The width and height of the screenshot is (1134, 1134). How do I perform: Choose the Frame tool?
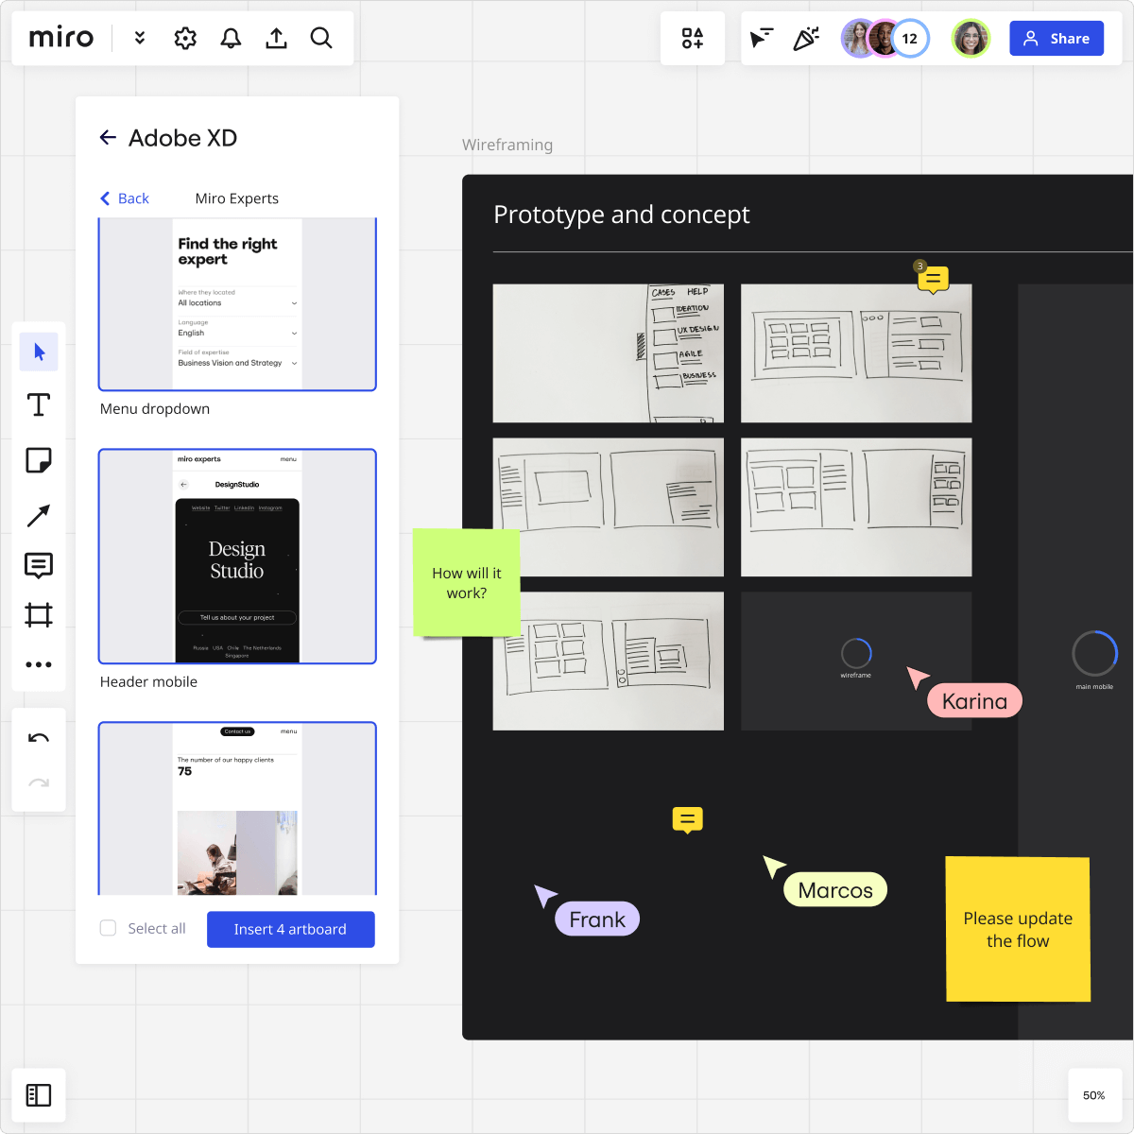[x=39, y=615]
